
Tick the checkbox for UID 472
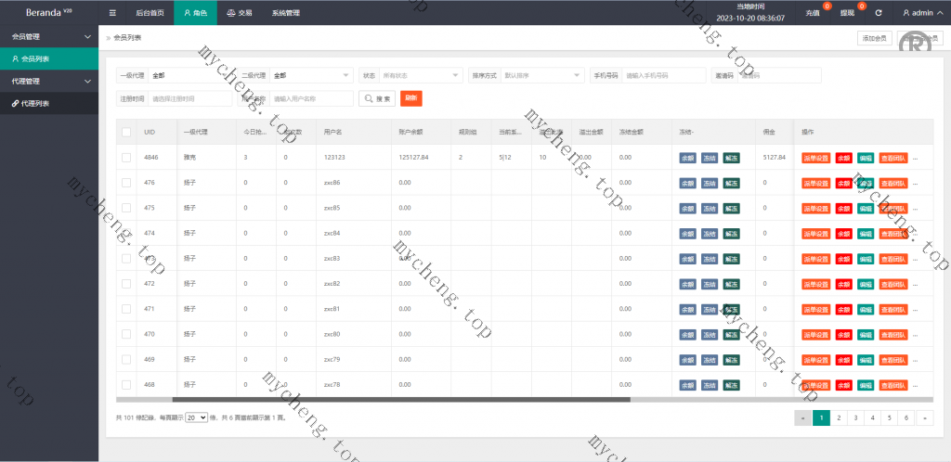tap(126, 283)
